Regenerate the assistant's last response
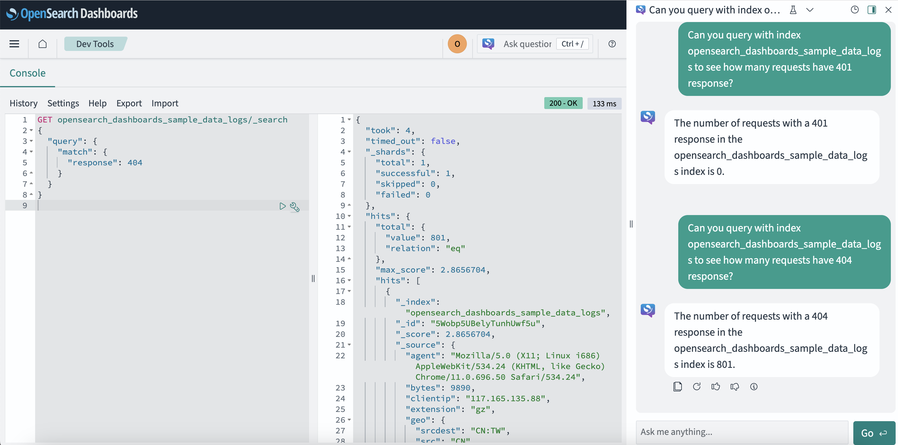 click(x=697, y=386)
